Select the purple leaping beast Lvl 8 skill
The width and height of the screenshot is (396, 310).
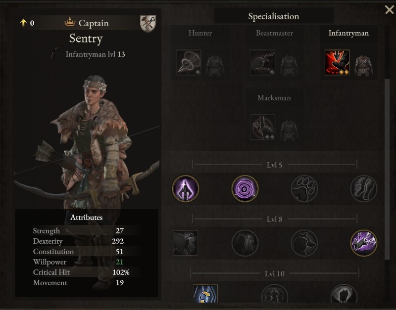coord(364,243)
